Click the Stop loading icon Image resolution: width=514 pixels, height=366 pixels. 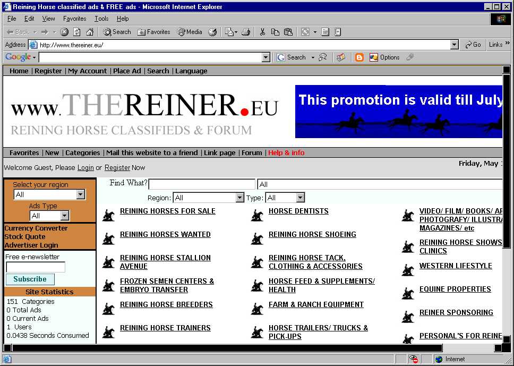pos(65,32)
